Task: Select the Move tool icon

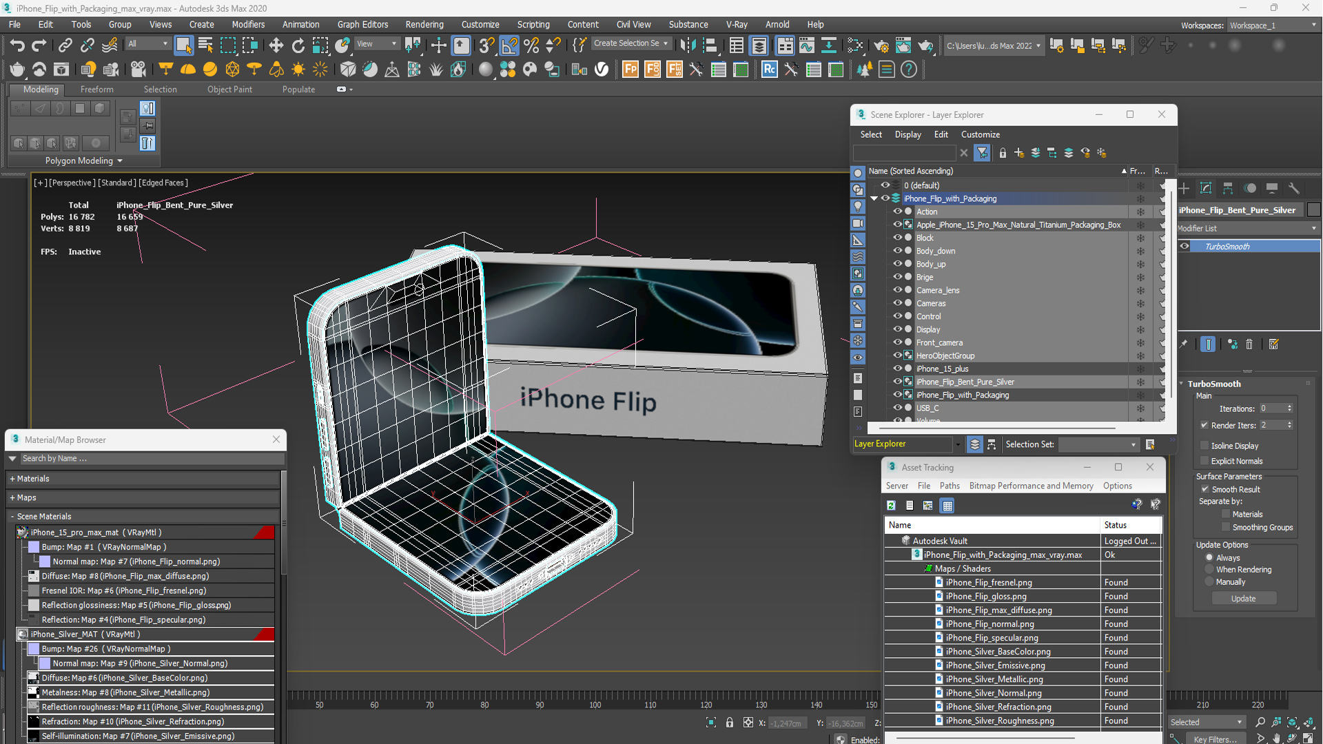Action: [x=276, y=45]
